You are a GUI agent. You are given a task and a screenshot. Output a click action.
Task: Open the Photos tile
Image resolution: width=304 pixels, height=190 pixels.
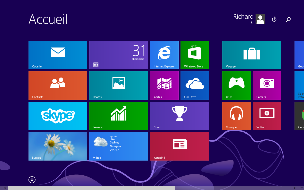[119, 85]
